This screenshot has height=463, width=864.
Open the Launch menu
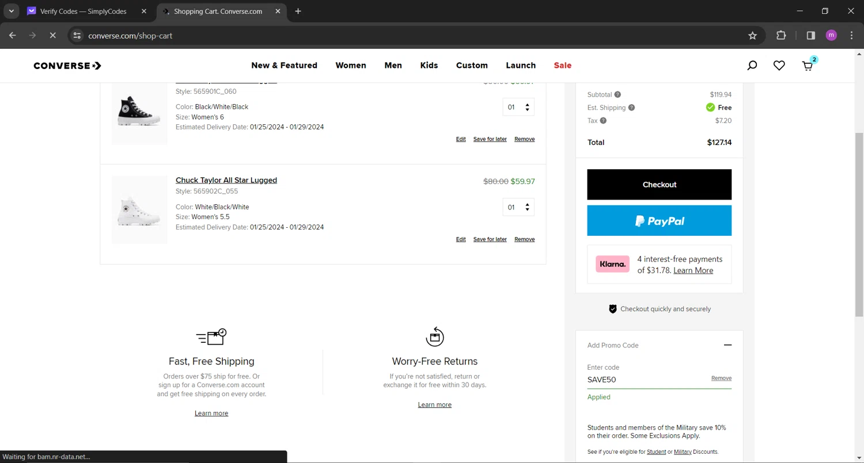tap(521, 66)
